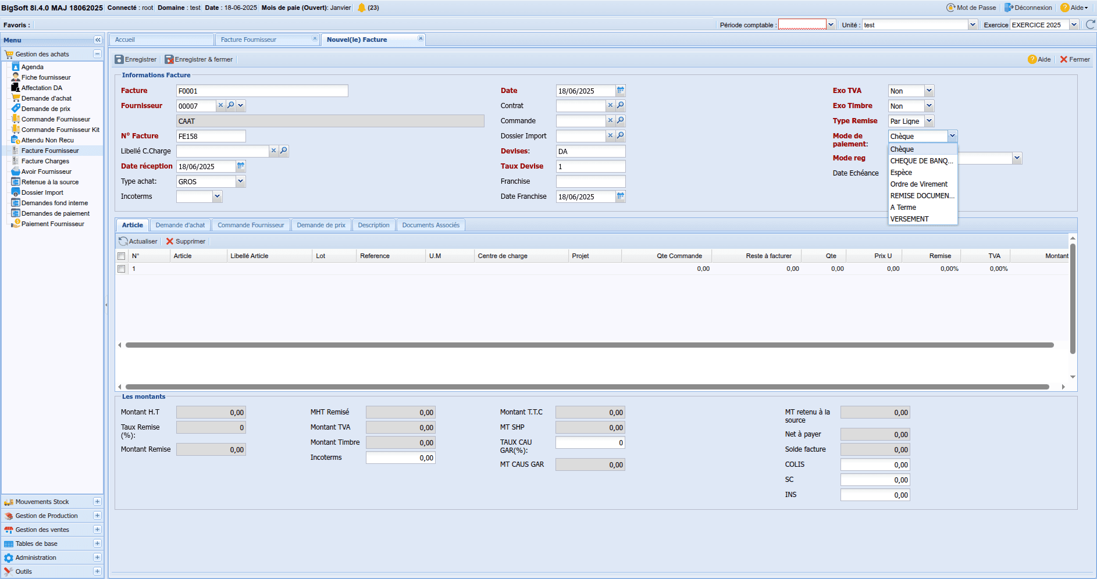Screen dimensions: 1097x579
Task: Select VERSEMENT payment option
Action: coord(923,219)
